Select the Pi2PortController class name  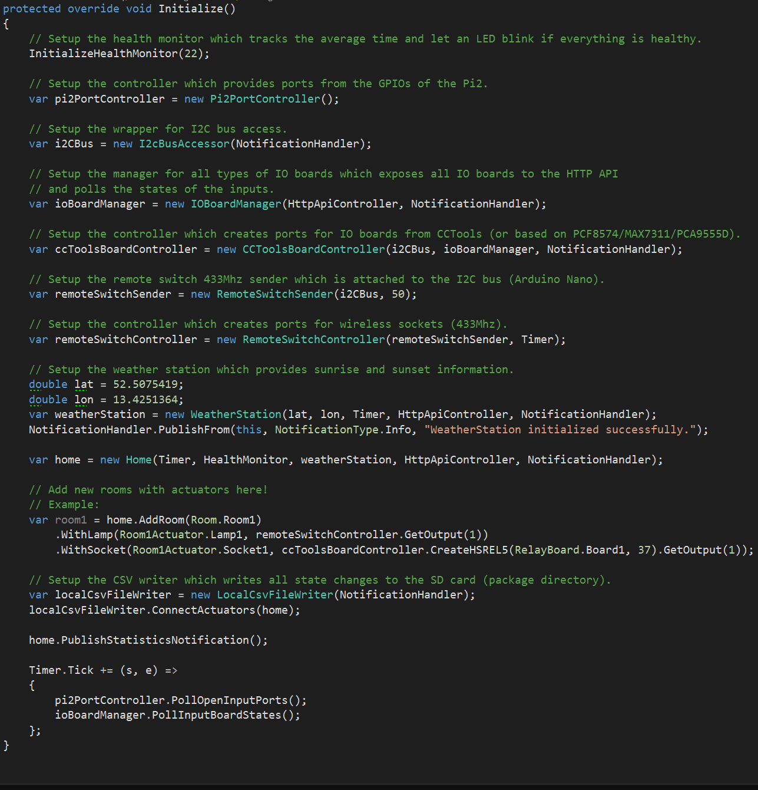click(264, 98)
